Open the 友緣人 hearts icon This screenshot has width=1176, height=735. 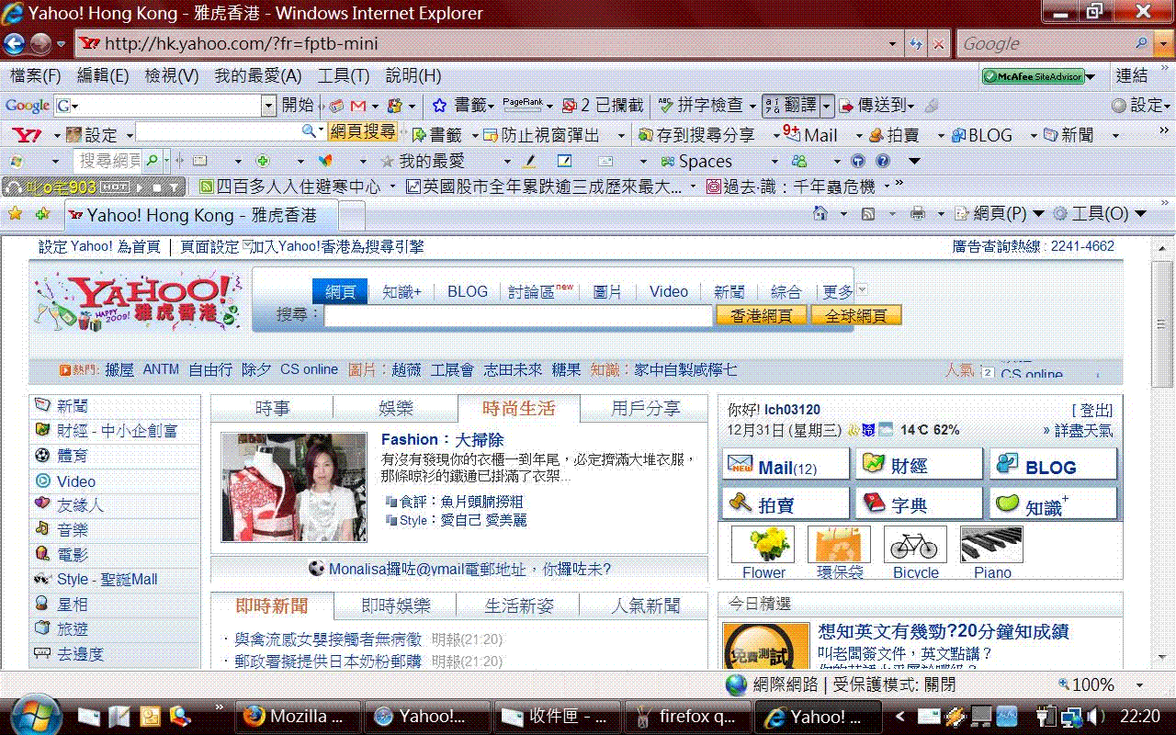click(42, 504)
